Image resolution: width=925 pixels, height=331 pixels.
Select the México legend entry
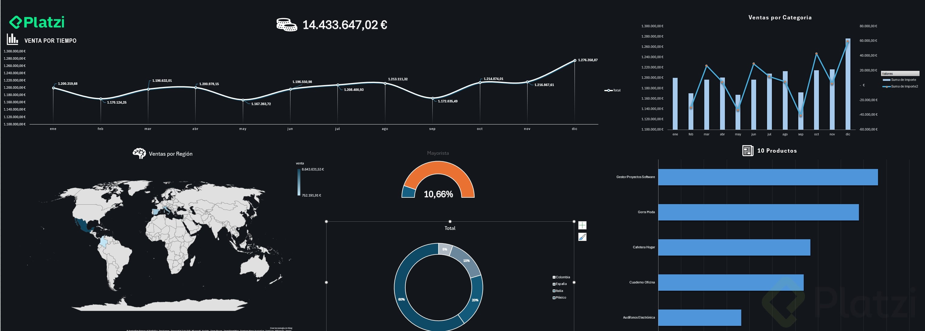[561, 298]
